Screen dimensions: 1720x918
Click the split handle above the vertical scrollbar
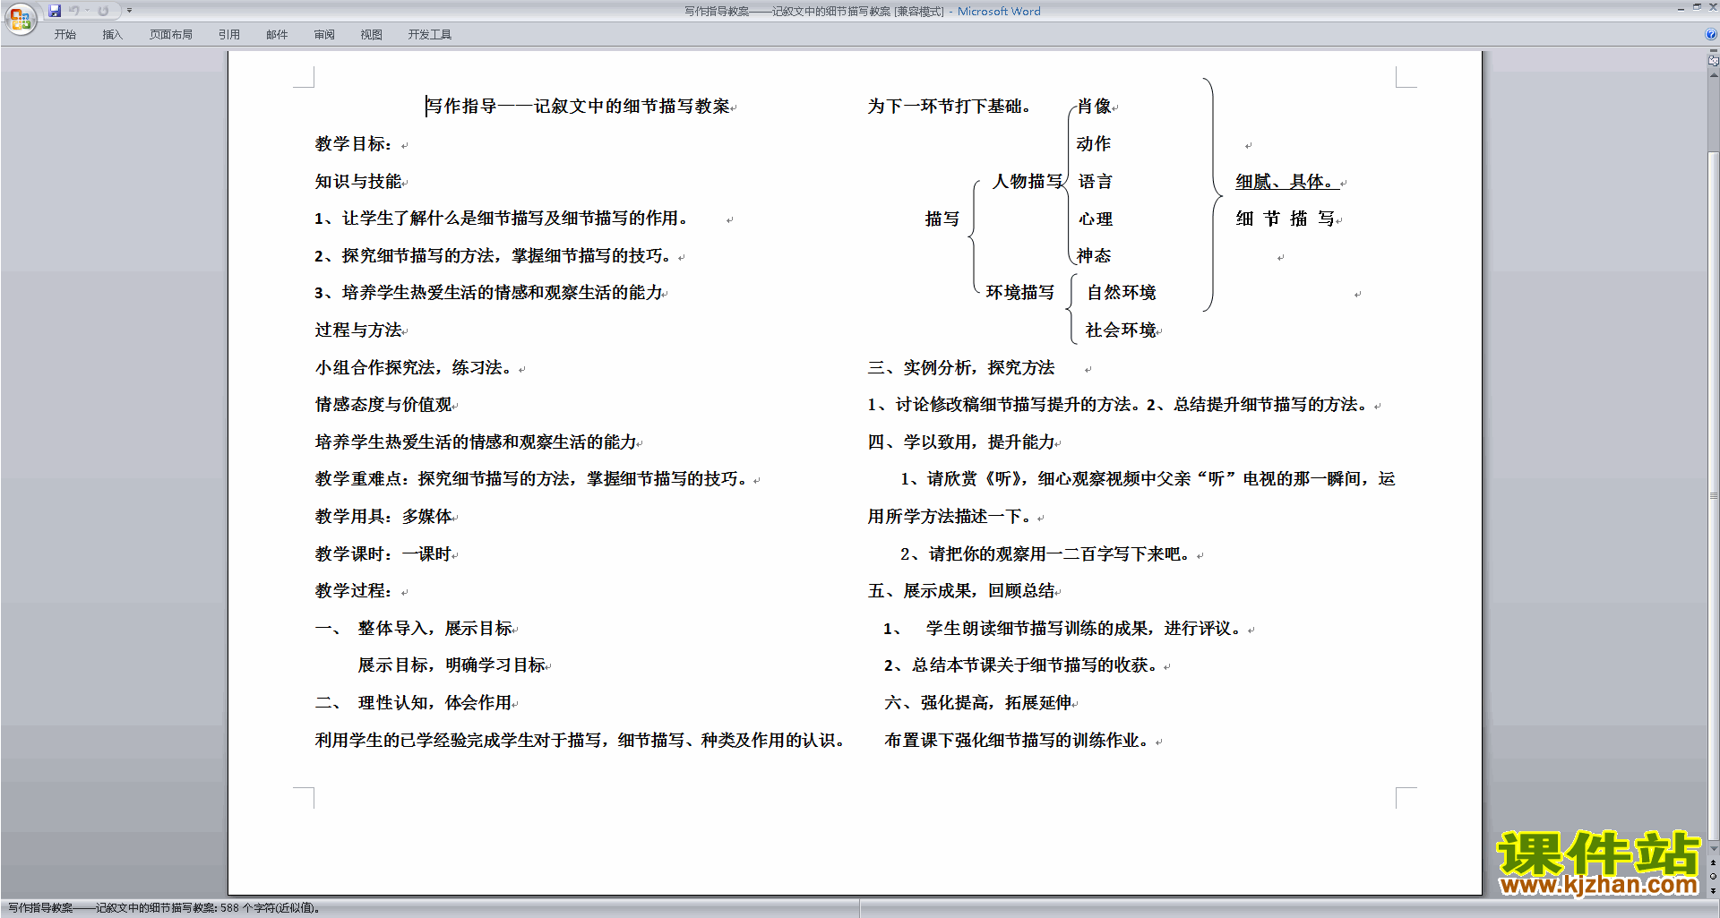click(1714, 51)
